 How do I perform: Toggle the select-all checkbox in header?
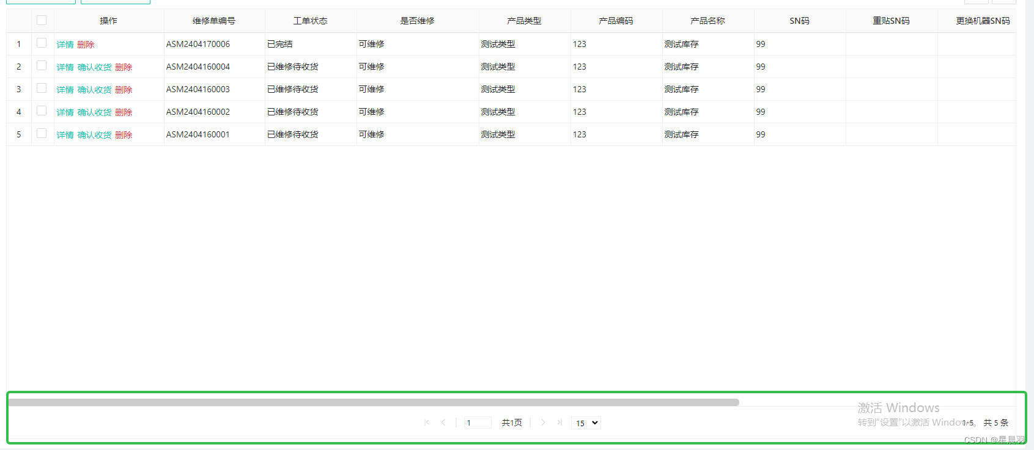click(x=42, y=20)
